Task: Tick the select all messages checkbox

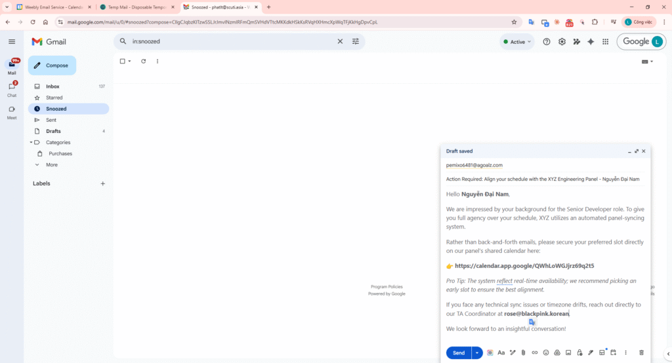Action: tap(122, 61)
